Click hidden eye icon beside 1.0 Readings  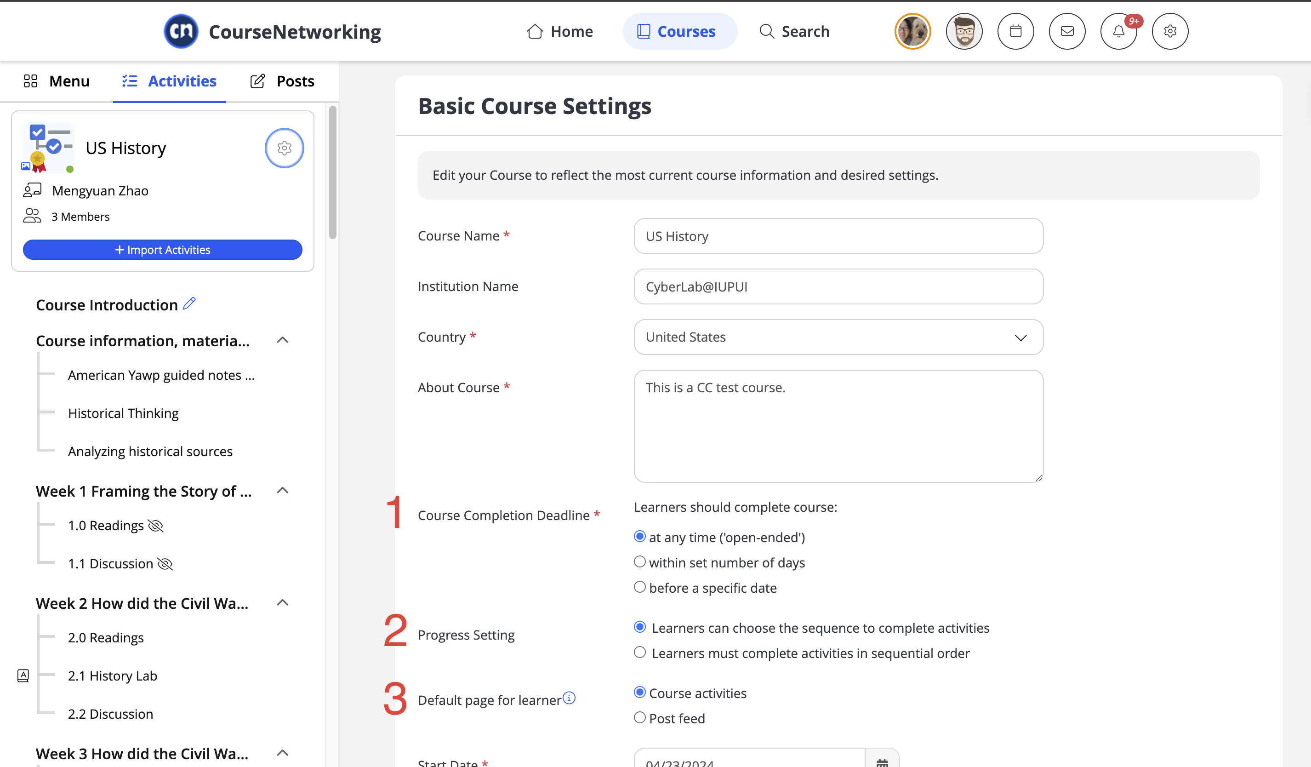pos(155,526)
